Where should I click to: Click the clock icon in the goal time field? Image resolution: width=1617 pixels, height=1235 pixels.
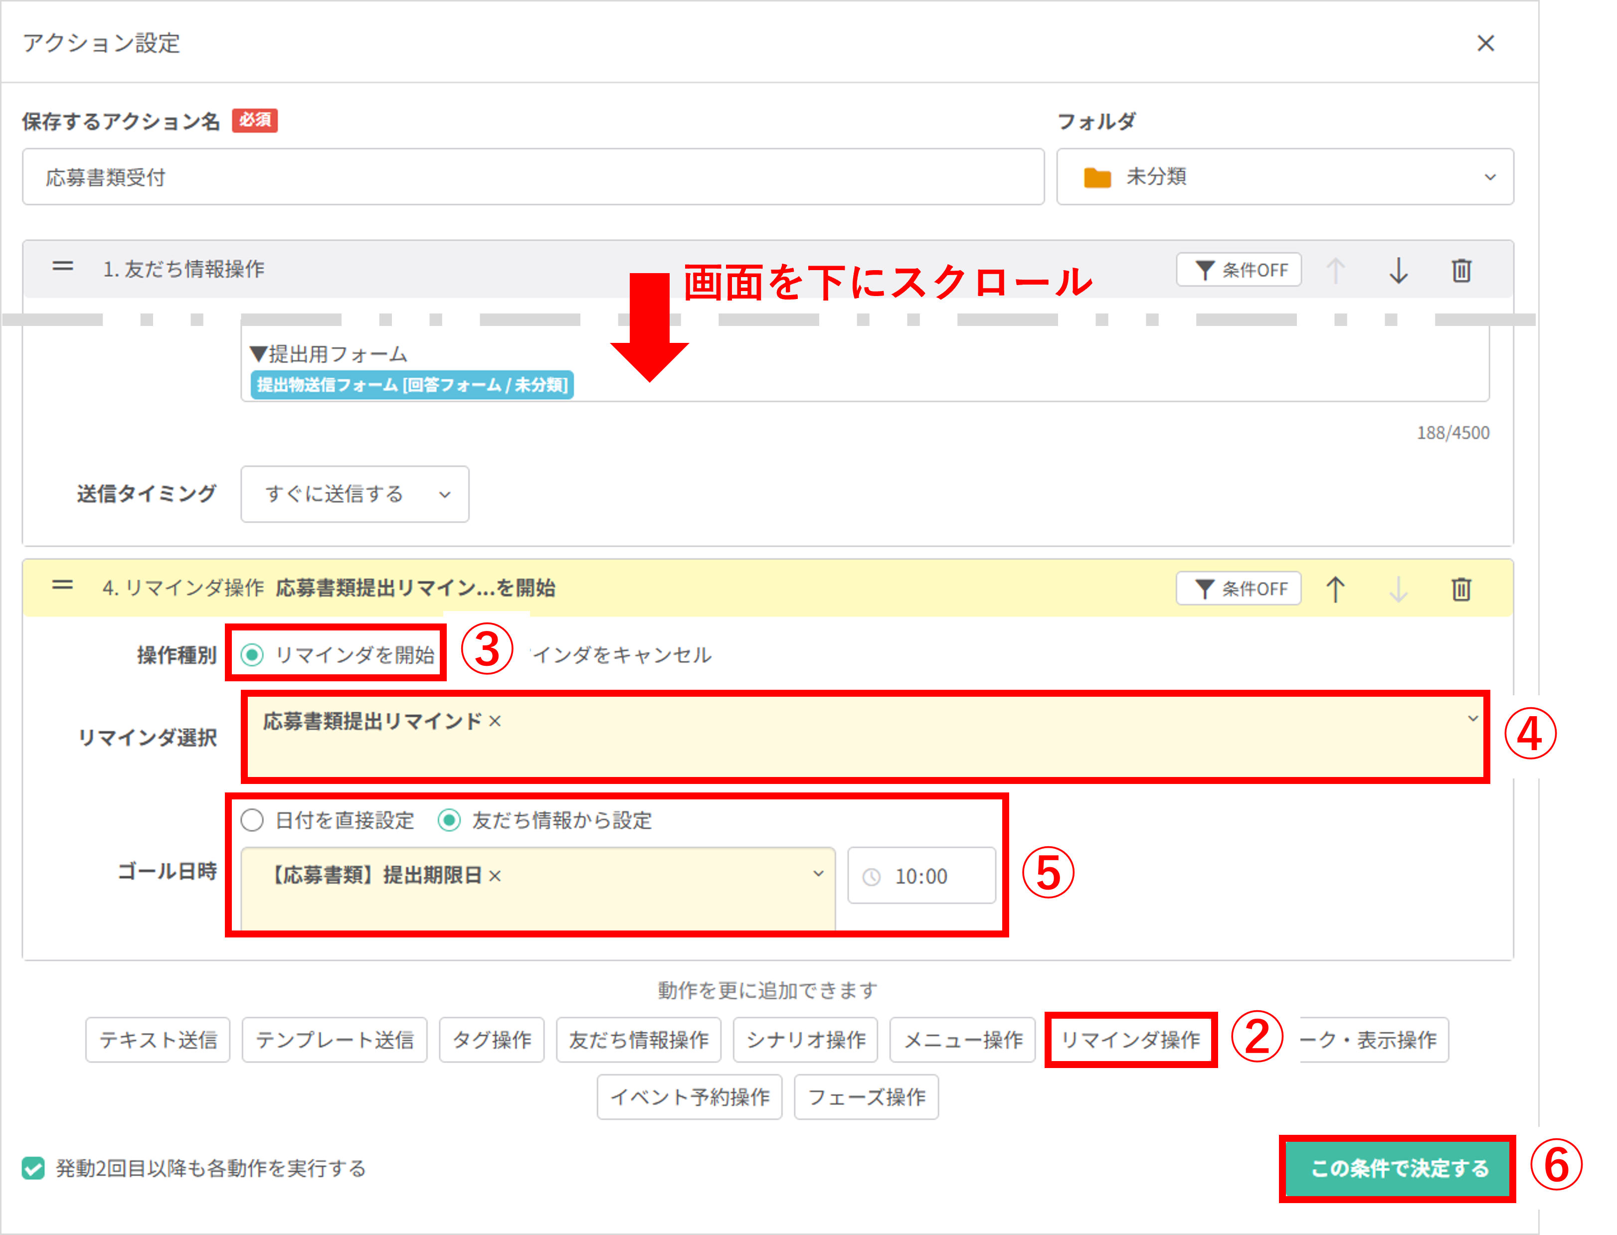(872, 876)
